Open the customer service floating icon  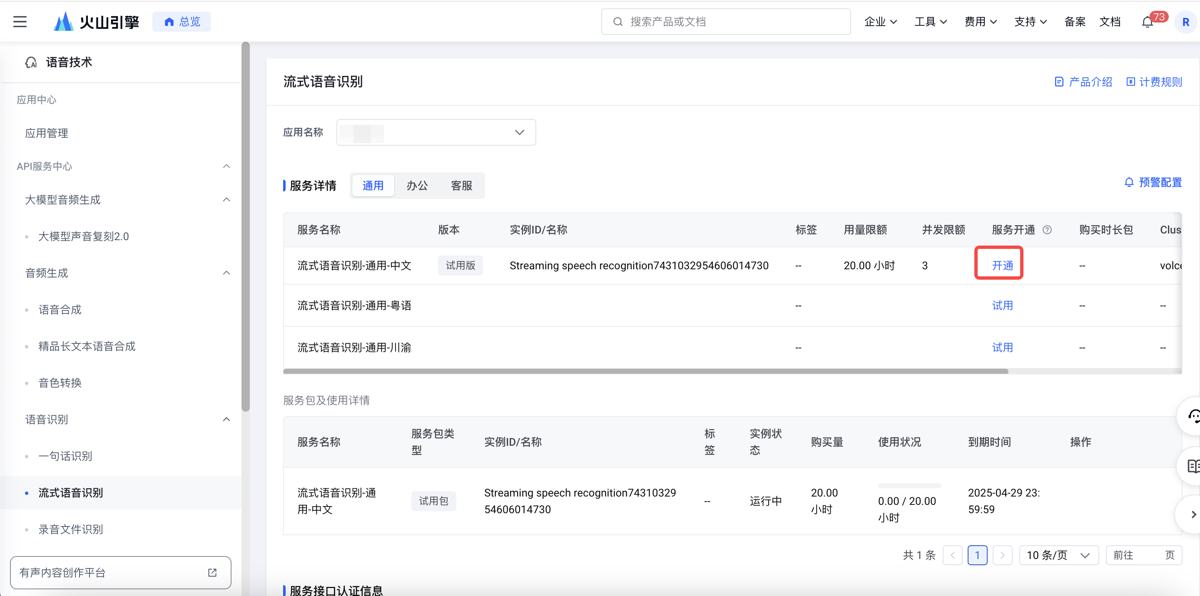[x=1193, y=416]
